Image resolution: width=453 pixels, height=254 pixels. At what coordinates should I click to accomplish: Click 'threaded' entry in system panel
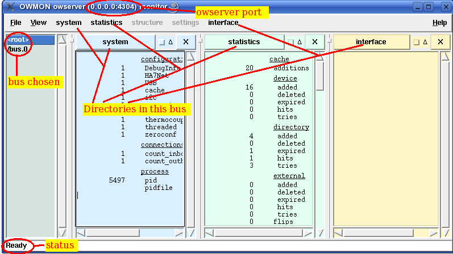[x=161, y=127]
